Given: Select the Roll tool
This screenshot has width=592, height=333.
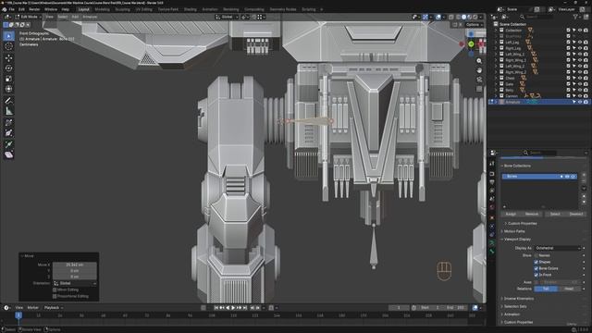Looking at the screenshot, I should coord(8,123).
